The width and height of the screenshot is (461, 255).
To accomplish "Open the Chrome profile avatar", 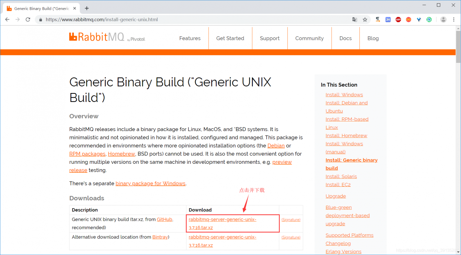I will (x=443, y=19).
